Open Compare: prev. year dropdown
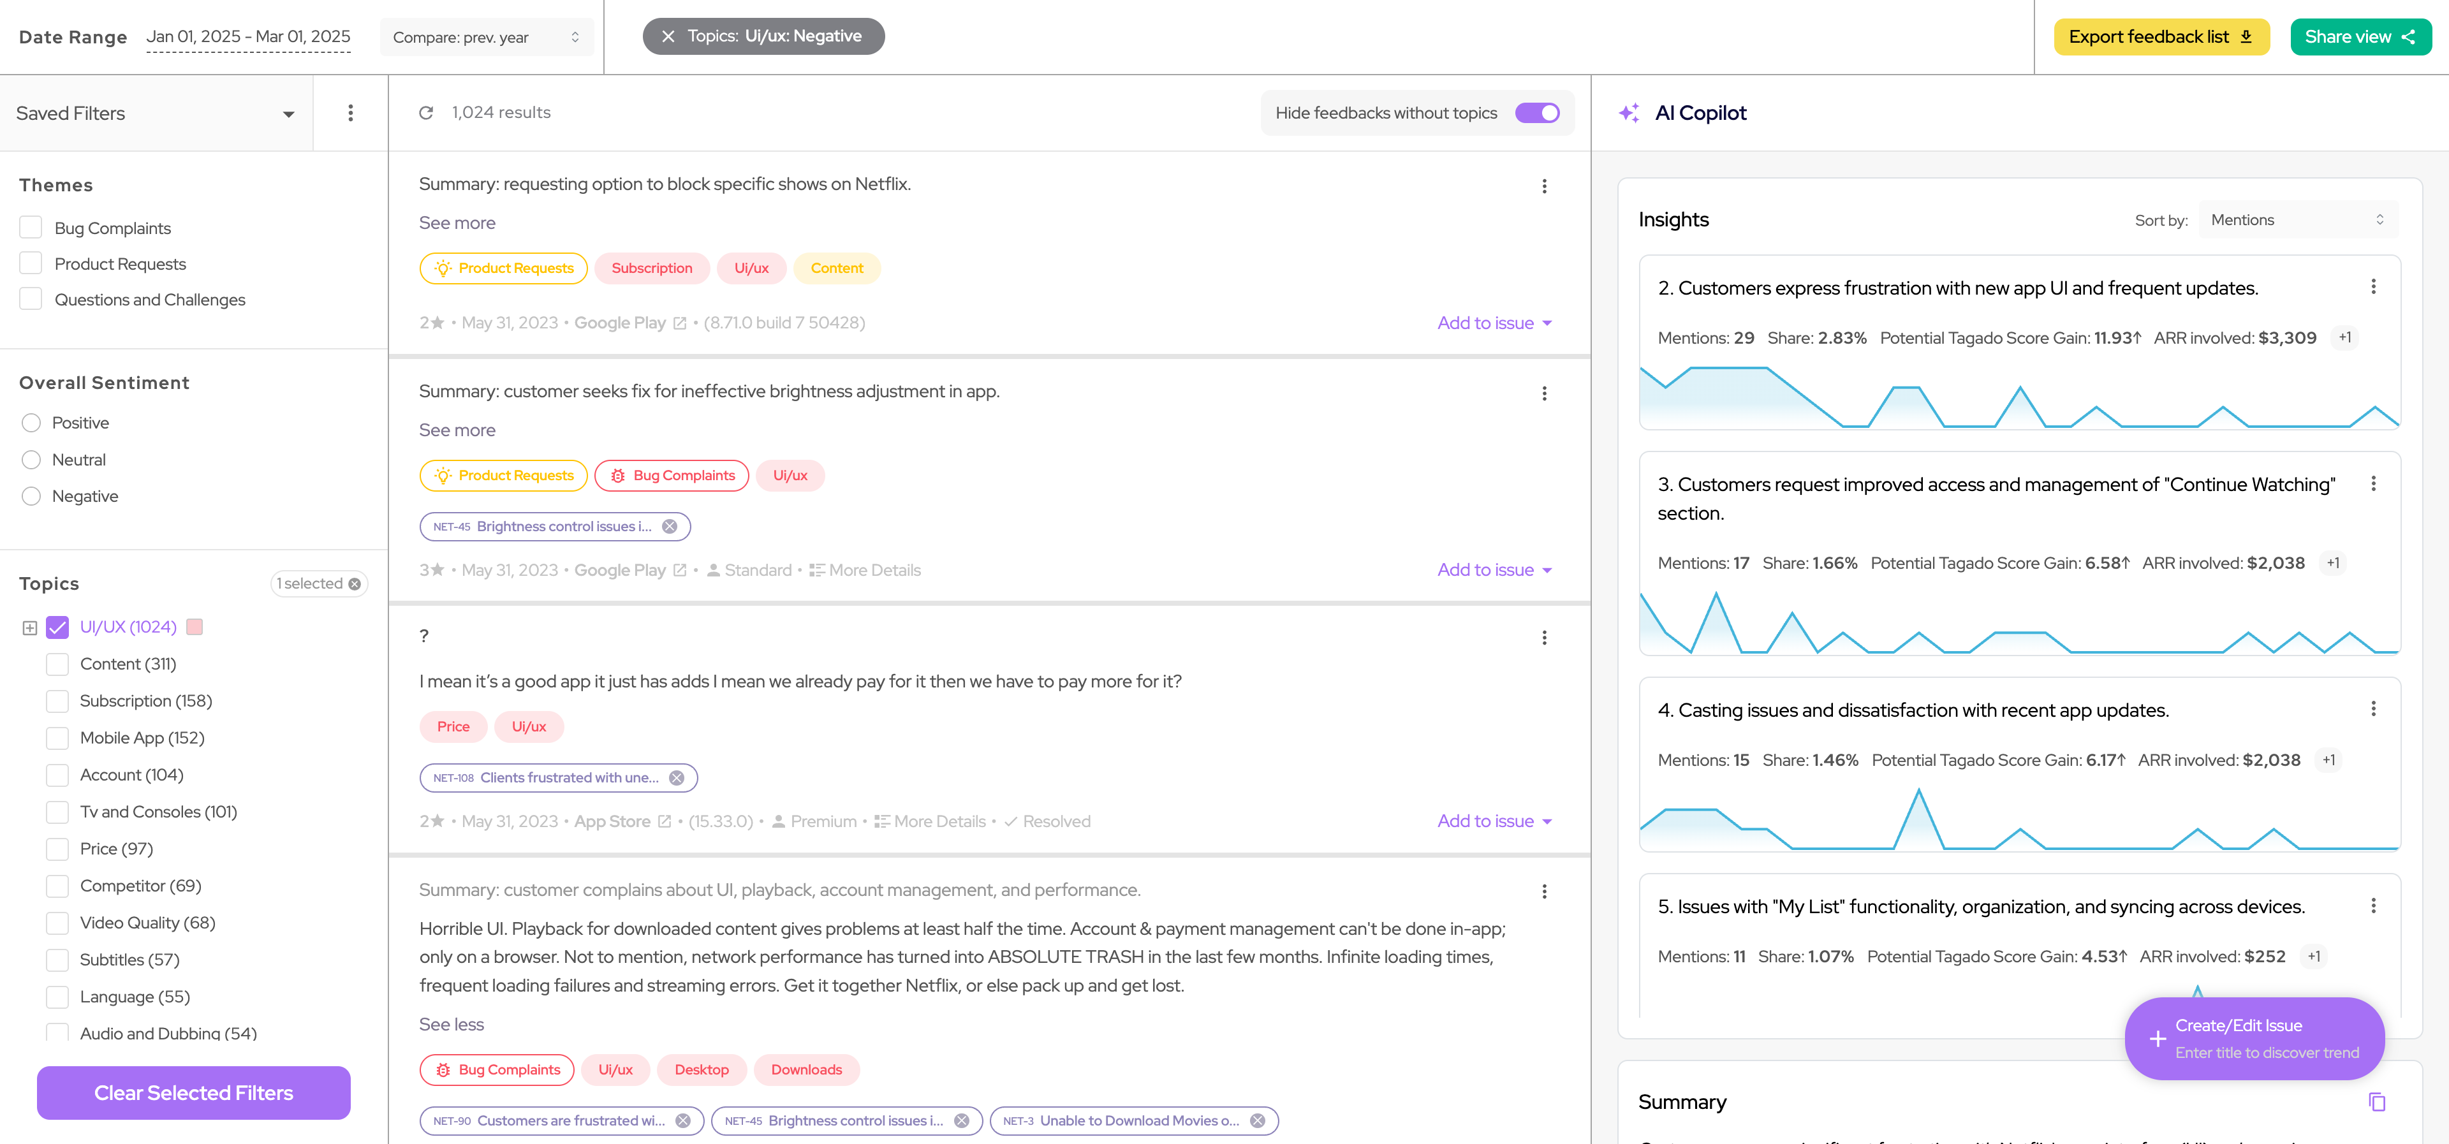 click(x=486, y=37)
